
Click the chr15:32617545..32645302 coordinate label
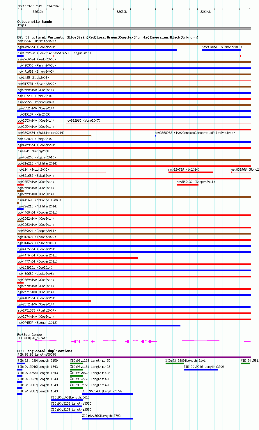38,6
